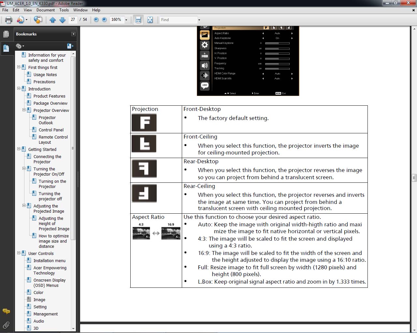Jump to Product Features bookmark
The height and width of the screenshot is (333, 417).
[x=49, y=96]
